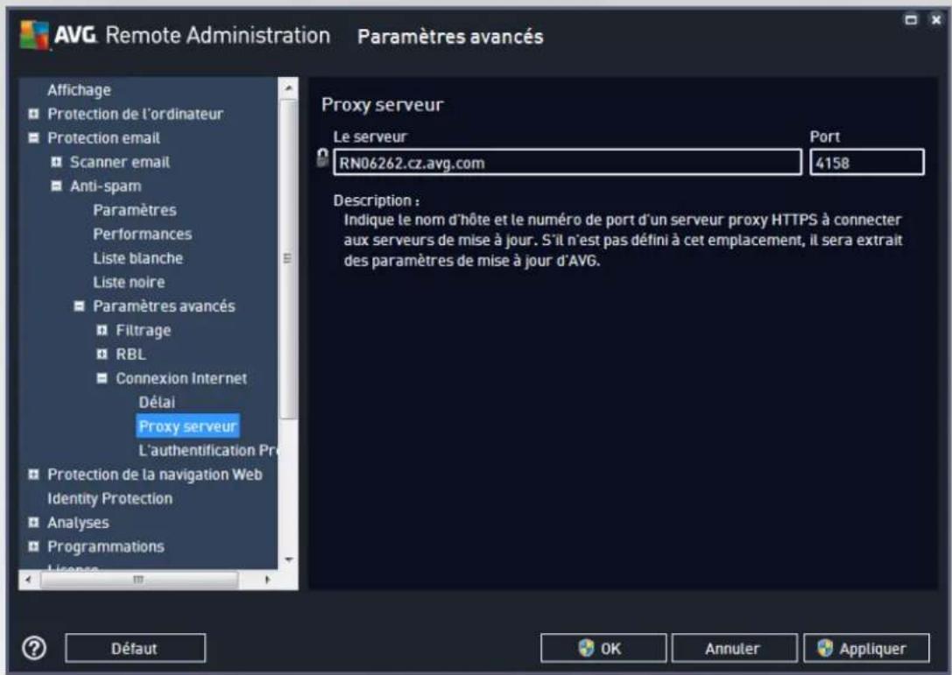Expand Protection de la navigation Web node
This screenshot has height=675, width=952.
[x=34, y=475]
